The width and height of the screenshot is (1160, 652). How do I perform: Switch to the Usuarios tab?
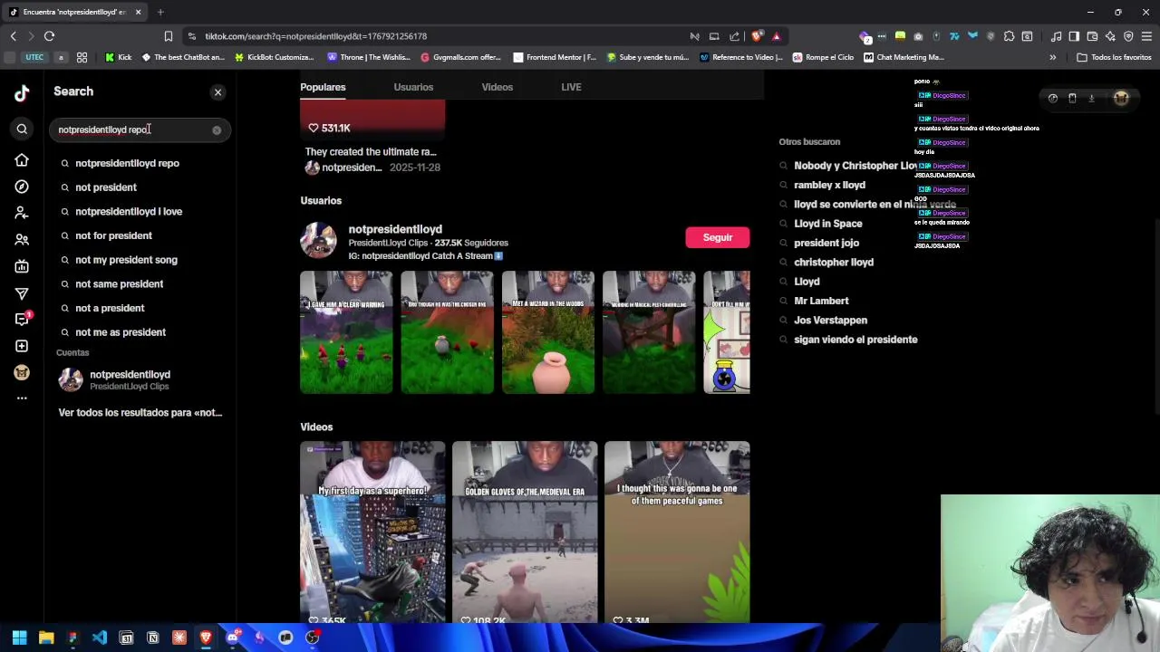point(413,87)
